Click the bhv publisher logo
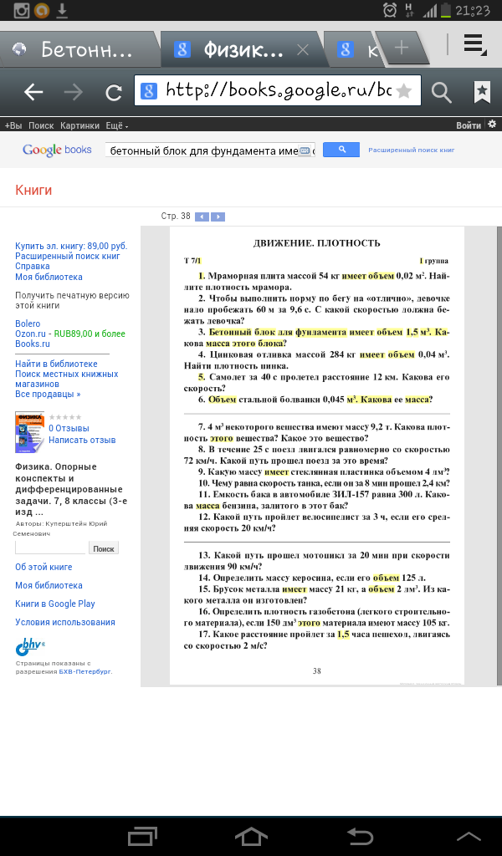The height and width of the screenshot is (856, 502). tap(31, 646)
